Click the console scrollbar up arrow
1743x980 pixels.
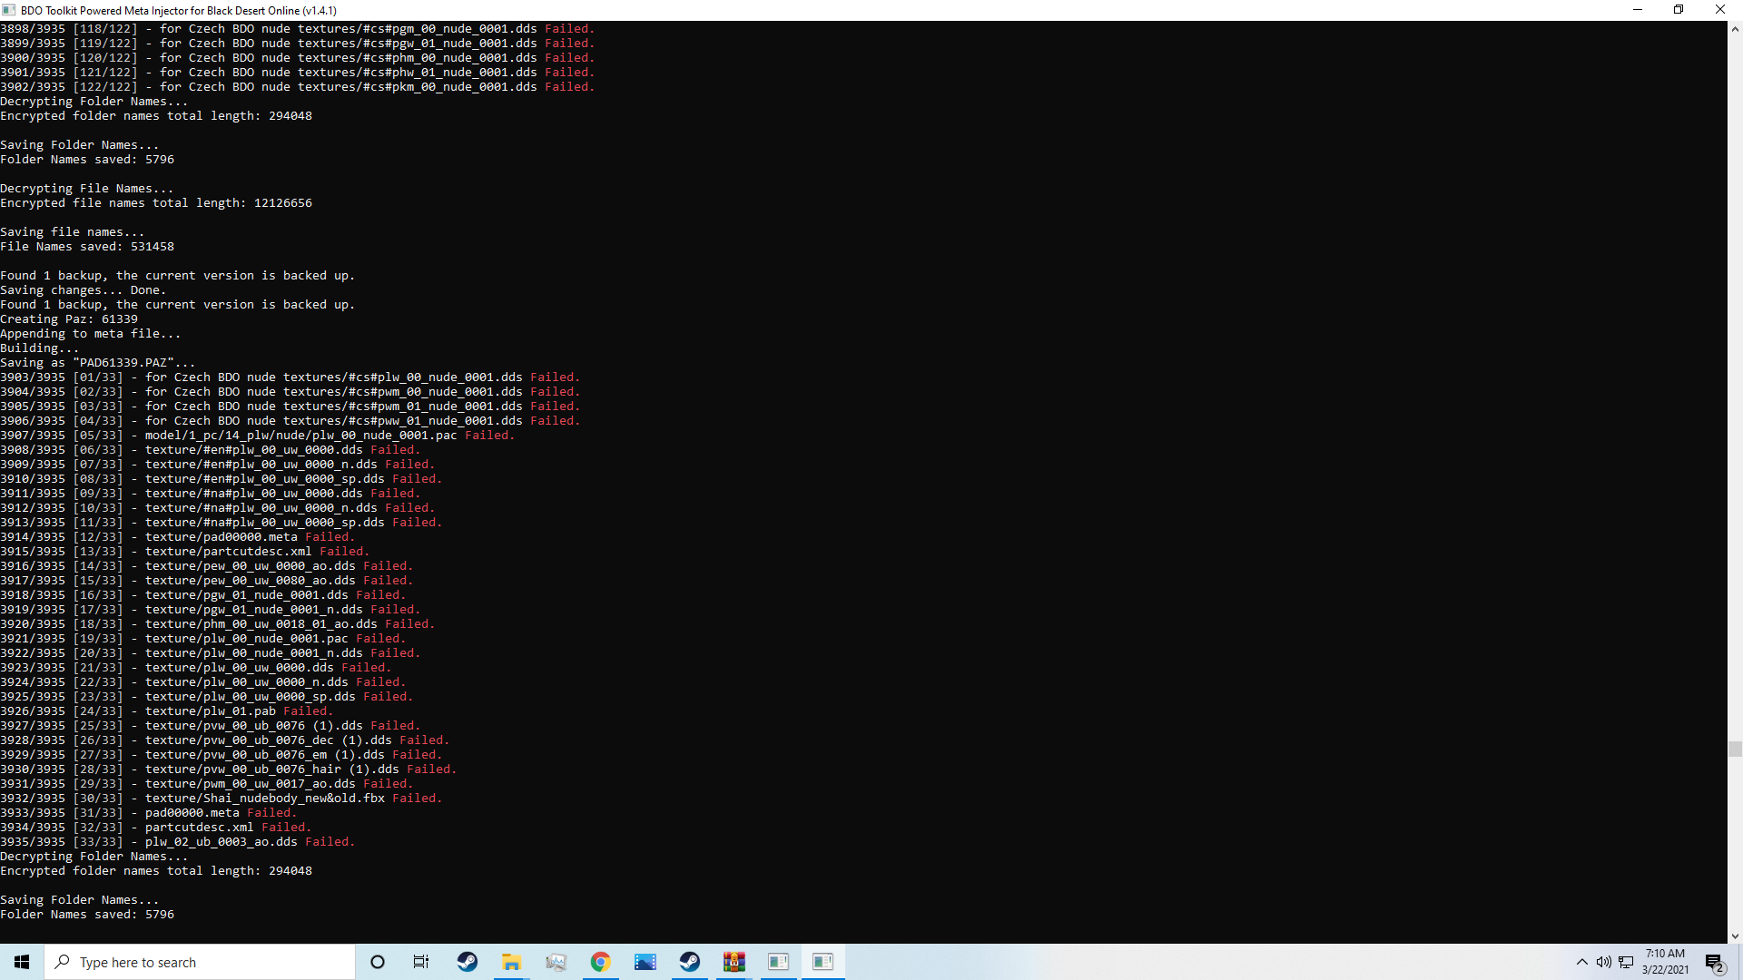coord(1735,29)
